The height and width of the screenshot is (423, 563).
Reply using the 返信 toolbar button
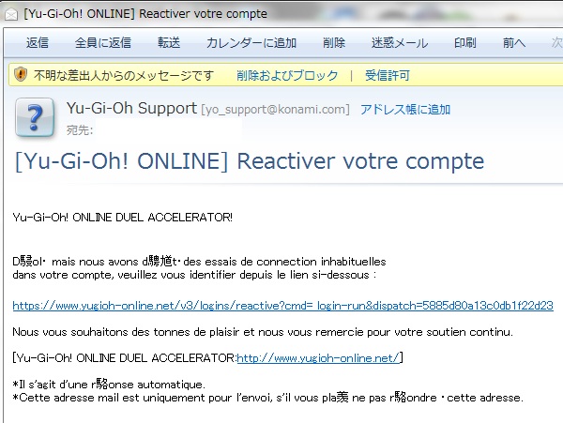pos(38,43)
